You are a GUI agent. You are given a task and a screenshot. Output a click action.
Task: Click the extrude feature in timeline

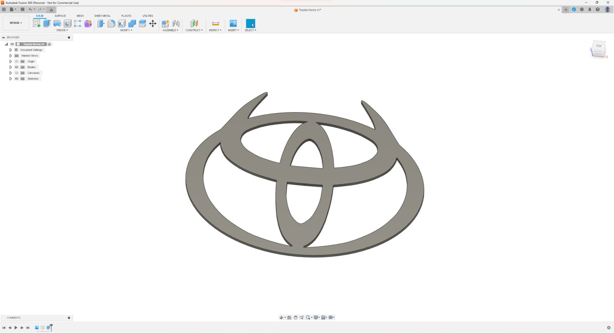click(48, 328)
